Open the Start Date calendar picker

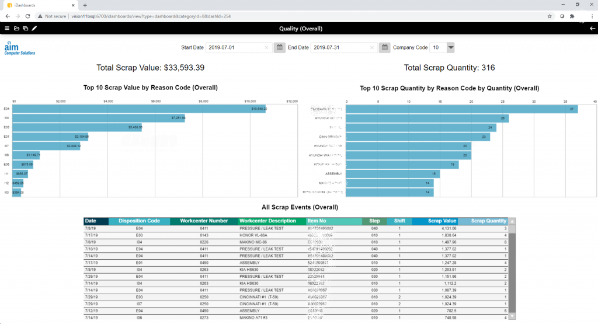[280, 47]
